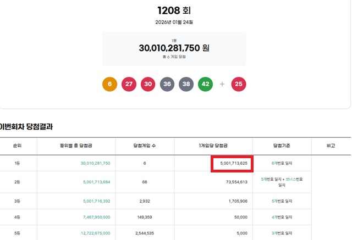352x240 pixels.
Task: Select the red number 30 ball
Action: [x=148, y=84]
